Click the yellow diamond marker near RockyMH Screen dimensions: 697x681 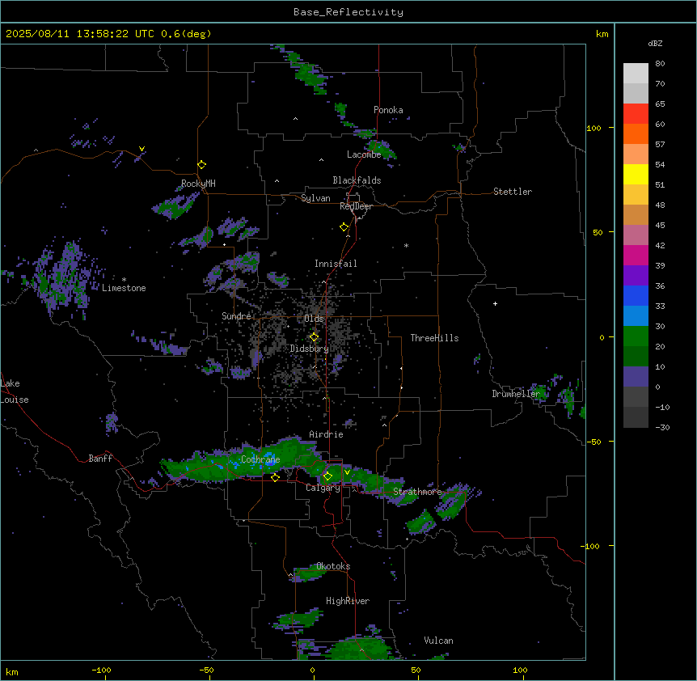click(x=202, y=165)
